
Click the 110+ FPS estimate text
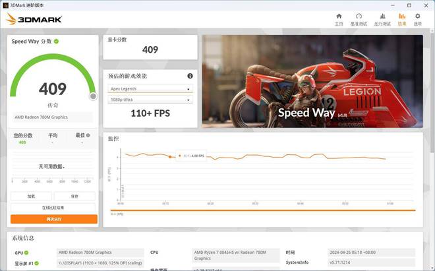tap(150, 113)
